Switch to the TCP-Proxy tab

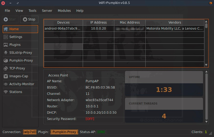pyautogui.click(x=17, y=68)
